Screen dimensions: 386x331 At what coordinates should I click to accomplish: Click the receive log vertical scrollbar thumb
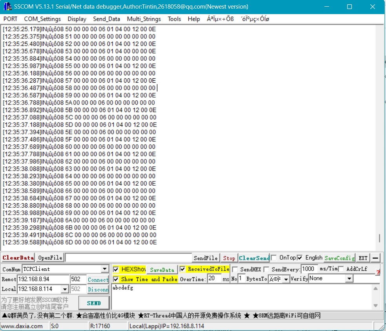[x=379, y=238]
